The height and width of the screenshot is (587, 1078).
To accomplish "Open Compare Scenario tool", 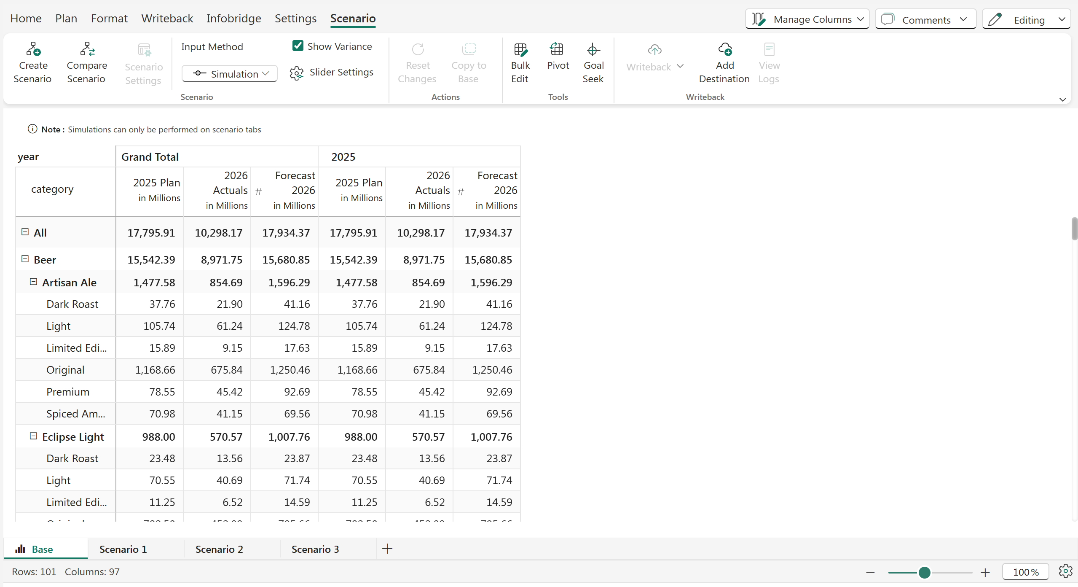I will (87, 50).
